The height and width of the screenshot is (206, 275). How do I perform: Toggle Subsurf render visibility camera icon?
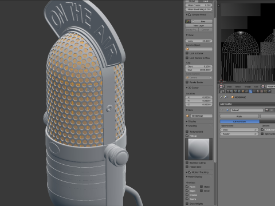[x=266, y=110]
